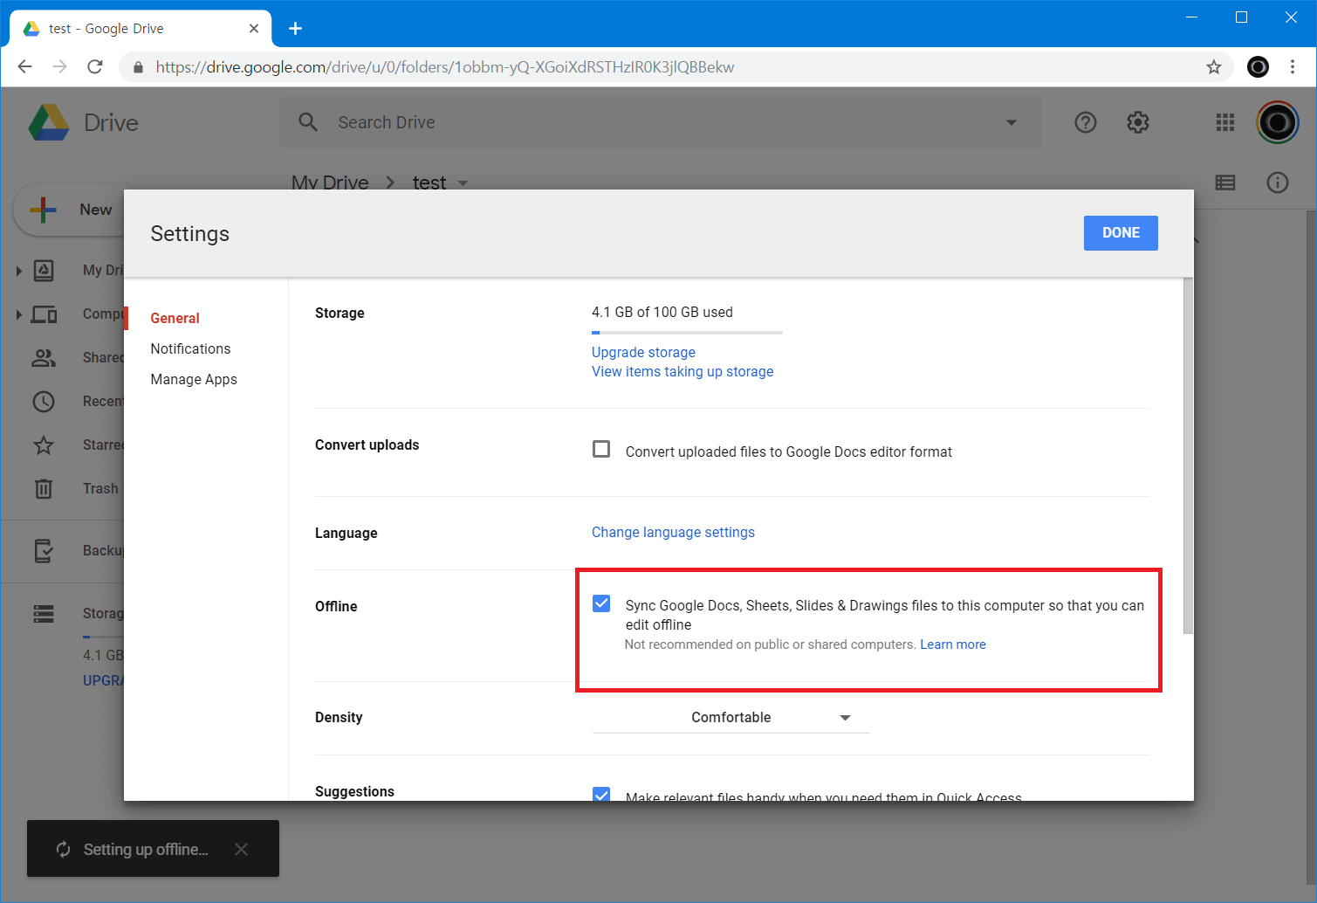This screenshot has height=903, width=1317.
Task: Click the storage usage progress bar
Action: pyautogui.click(x=687, y=333)
